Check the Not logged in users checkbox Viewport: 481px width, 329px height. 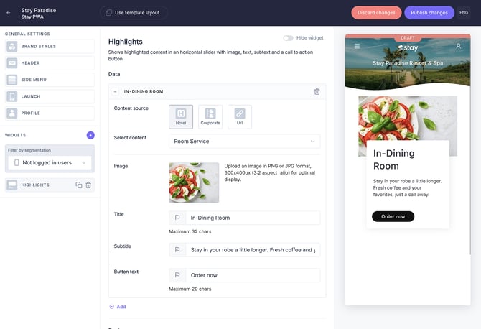click(17, 162)
